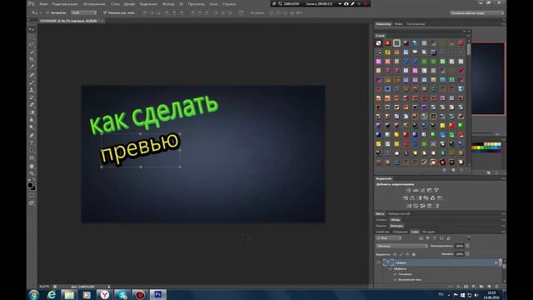Open the Filter menu
The width and height of the screenshot is (533, 300).
(168, 4)
